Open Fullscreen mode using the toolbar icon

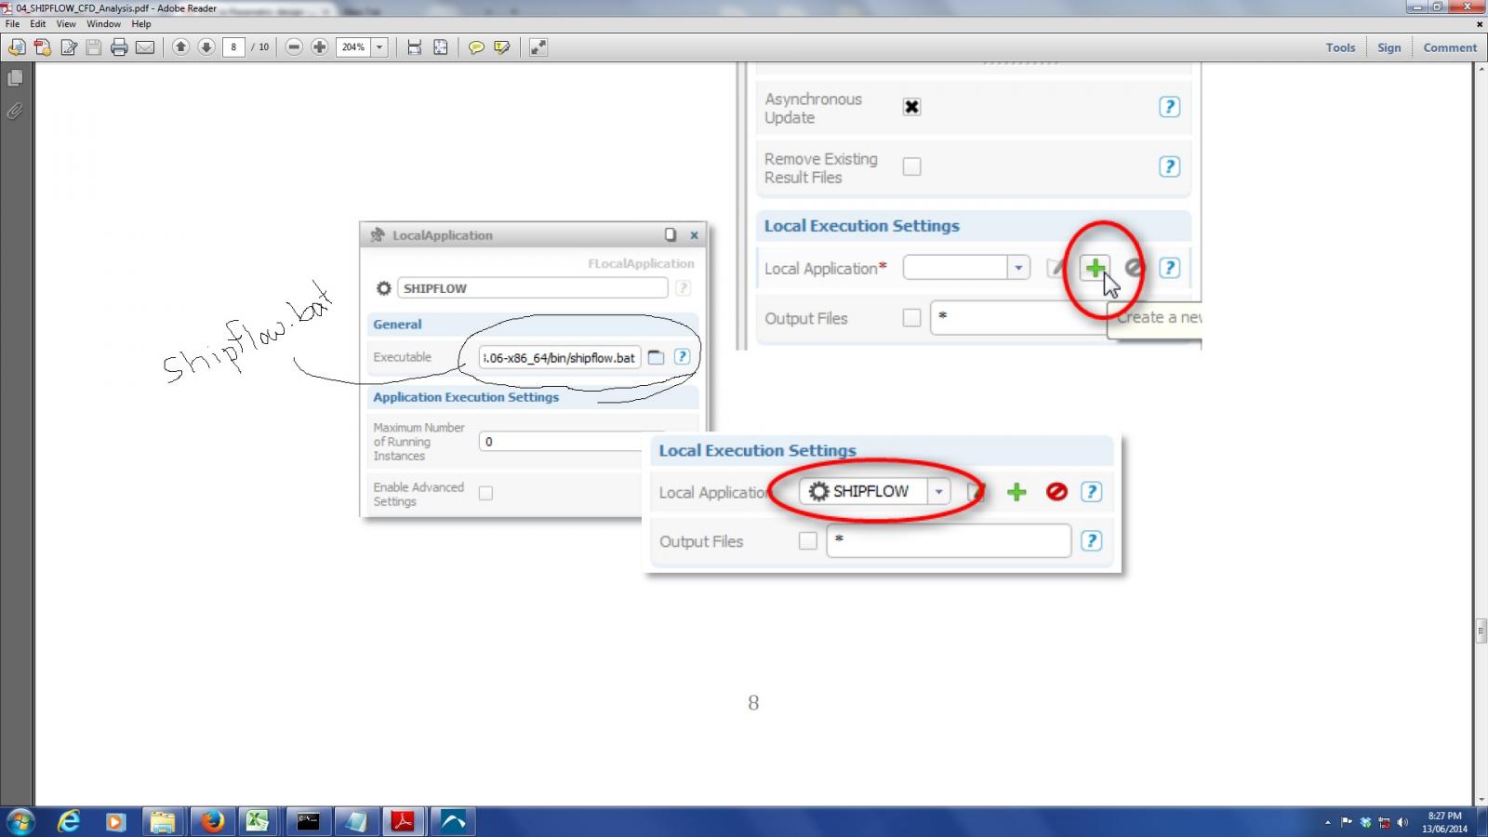tap(538, 47)
